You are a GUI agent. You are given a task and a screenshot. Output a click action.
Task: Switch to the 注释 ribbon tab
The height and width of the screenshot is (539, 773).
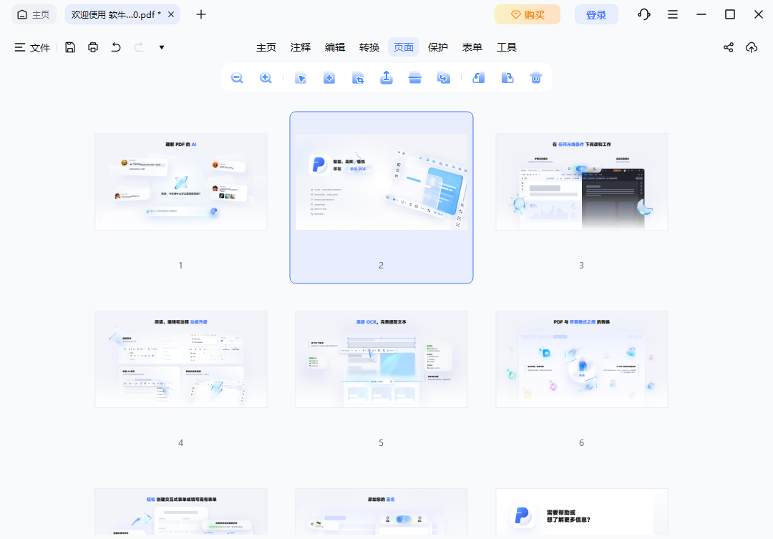click(x=301, y=47)
